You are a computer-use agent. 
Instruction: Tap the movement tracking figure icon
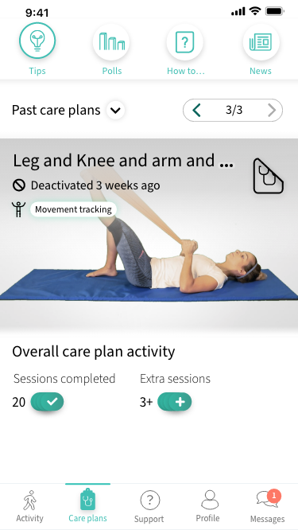pos(18,209)
